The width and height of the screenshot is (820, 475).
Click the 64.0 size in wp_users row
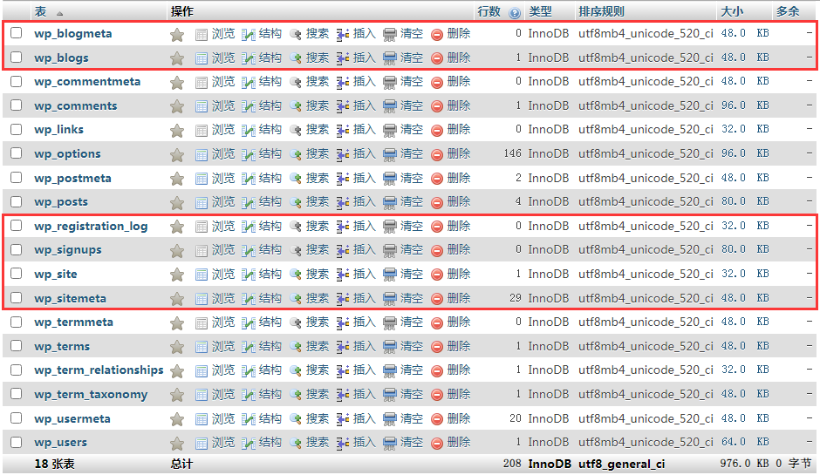(734, 442)
